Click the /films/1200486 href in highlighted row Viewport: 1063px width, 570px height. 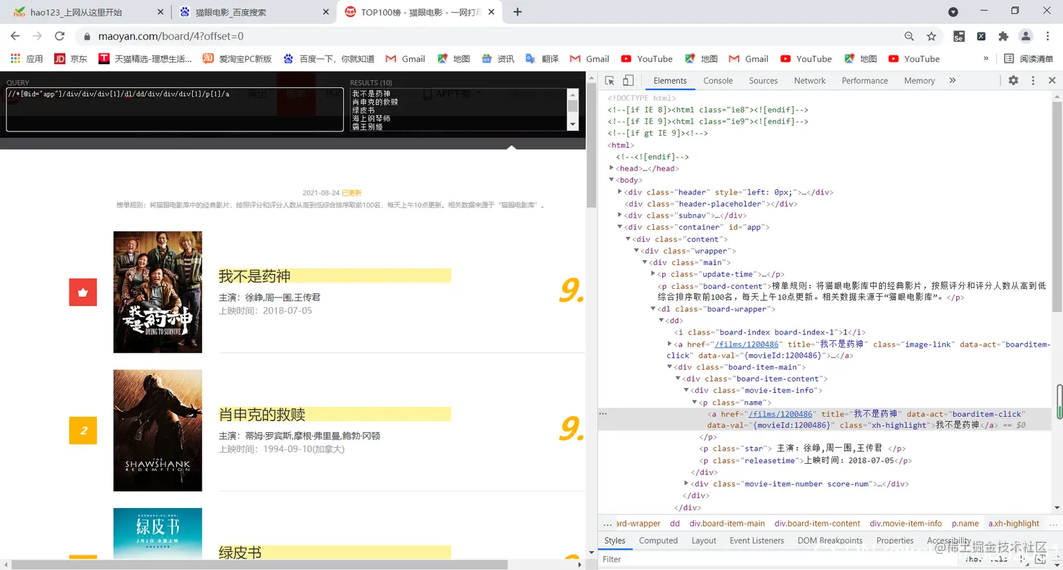[x=780, y=415]
